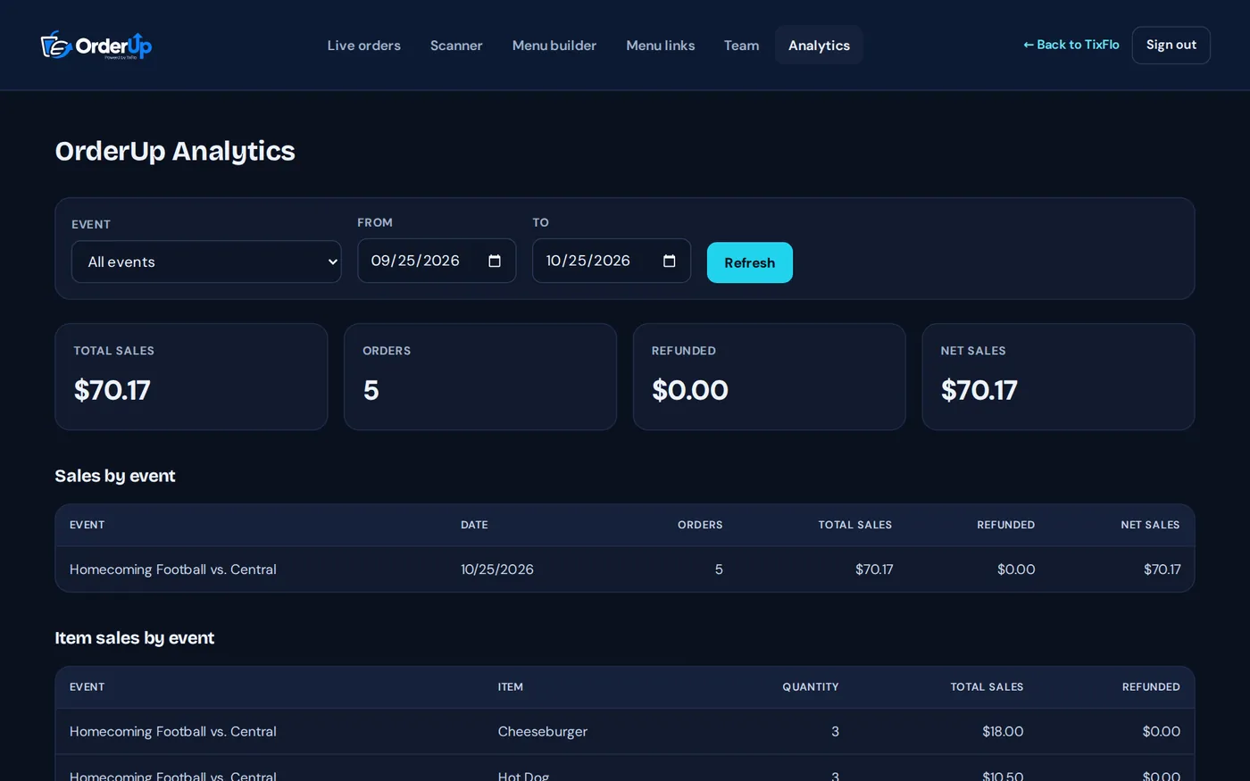This screenshot has width=1250, height=781.
Task: Select the Analytics nav item
Action: click(819, 46)
